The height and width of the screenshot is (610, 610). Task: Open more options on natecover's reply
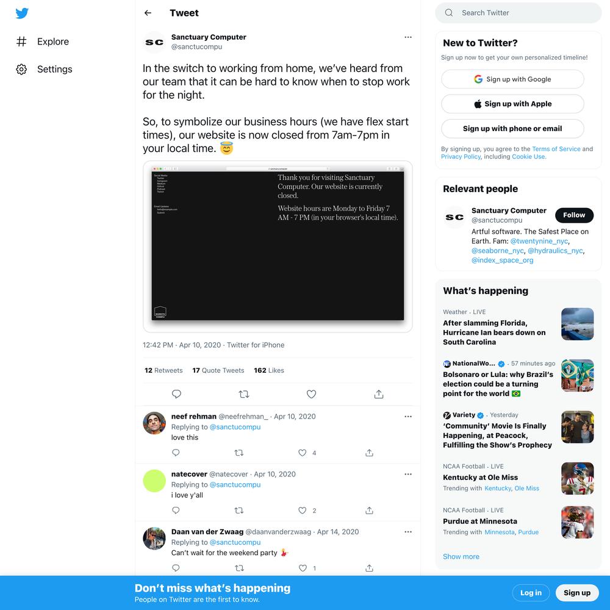tap(407, 474)
